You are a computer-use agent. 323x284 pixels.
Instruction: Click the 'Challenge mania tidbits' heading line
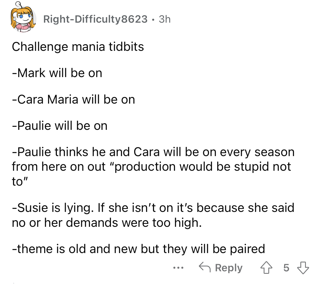click(78, 47)
